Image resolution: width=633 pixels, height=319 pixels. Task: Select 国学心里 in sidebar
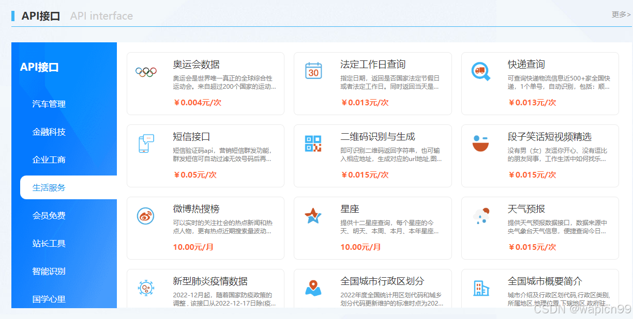click(49, 299)
